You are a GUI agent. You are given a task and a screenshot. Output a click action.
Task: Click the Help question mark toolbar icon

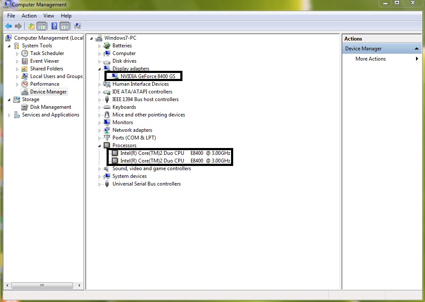click(54, 26)
